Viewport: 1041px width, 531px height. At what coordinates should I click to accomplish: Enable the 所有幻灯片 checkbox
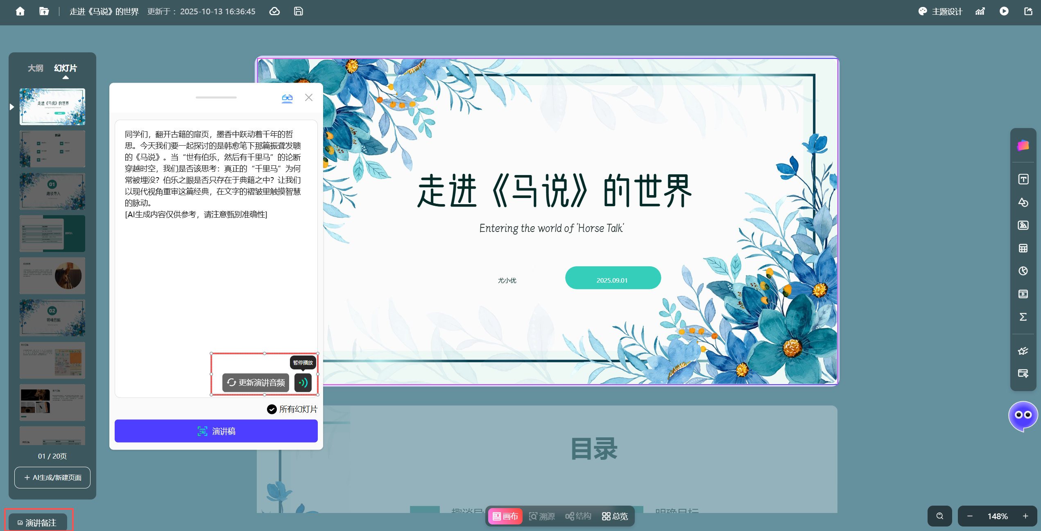[272, 409]
